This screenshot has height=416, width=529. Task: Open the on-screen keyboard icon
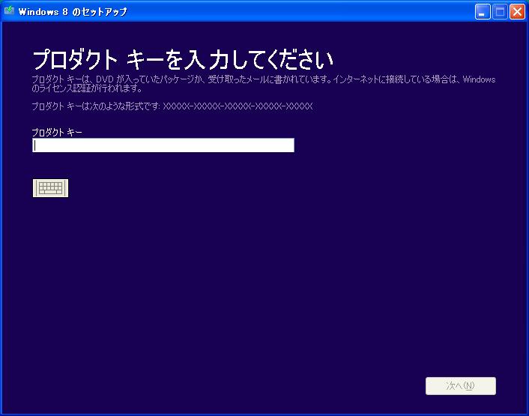point(51,188)
